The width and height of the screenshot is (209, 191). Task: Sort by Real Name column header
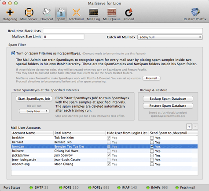click(80, 133)
